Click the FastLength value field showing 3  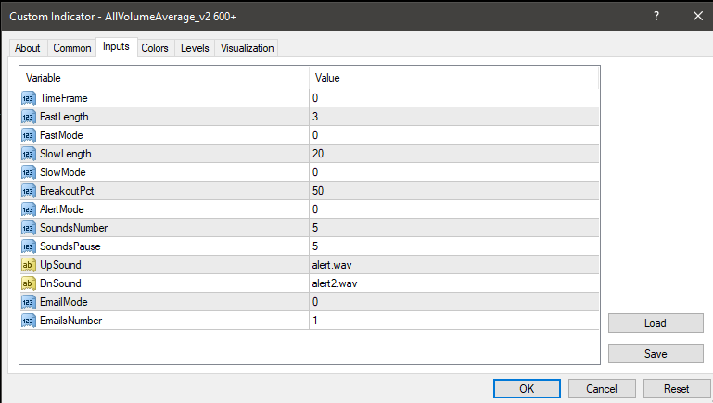click(454, 117)
